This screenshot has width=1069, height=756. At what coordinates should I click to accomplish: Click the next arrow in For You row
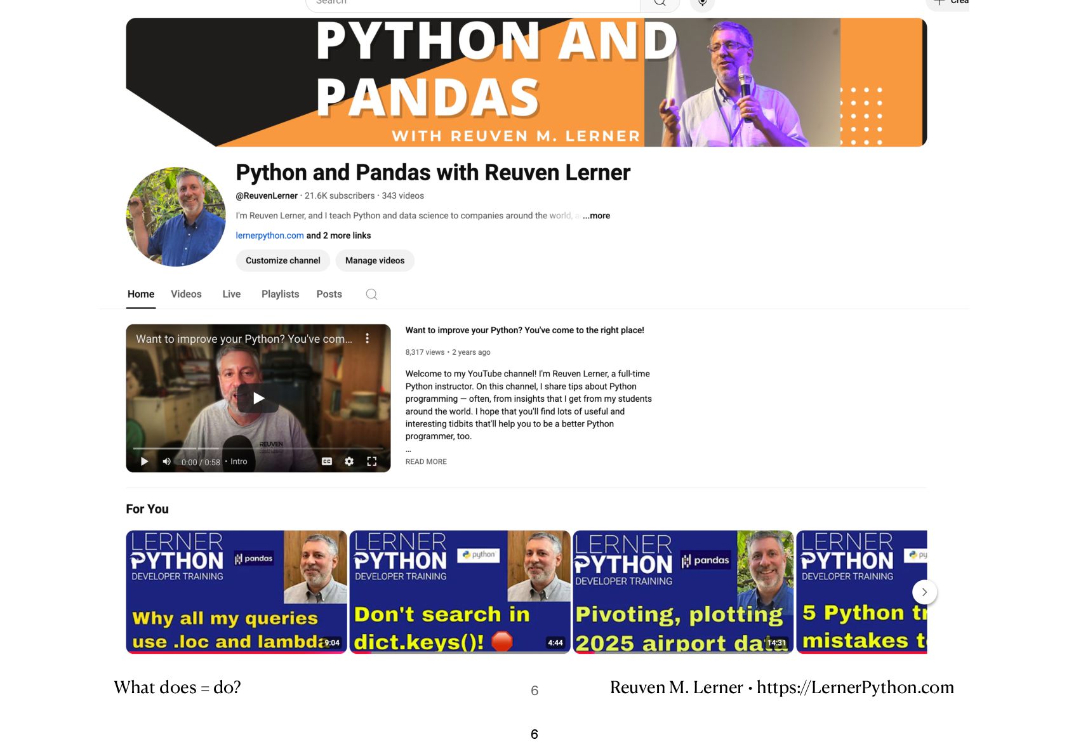tap(924, 592)
